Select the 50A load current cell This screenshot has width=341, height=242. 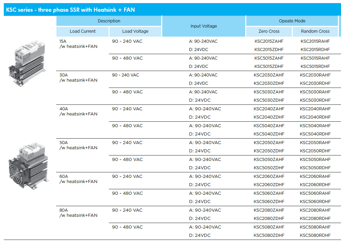78,145
